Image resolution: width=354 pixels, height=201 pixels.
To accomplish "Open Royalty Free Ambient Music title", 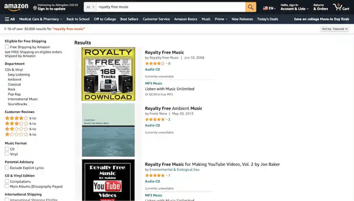I will [173, 108].
